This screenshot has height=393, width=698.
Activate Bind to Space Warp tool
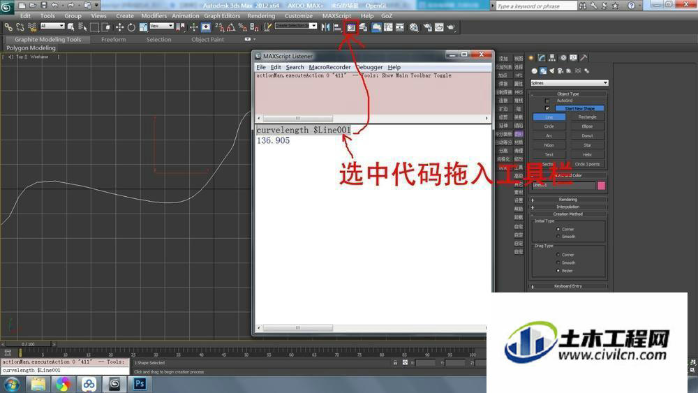[31, 28]
